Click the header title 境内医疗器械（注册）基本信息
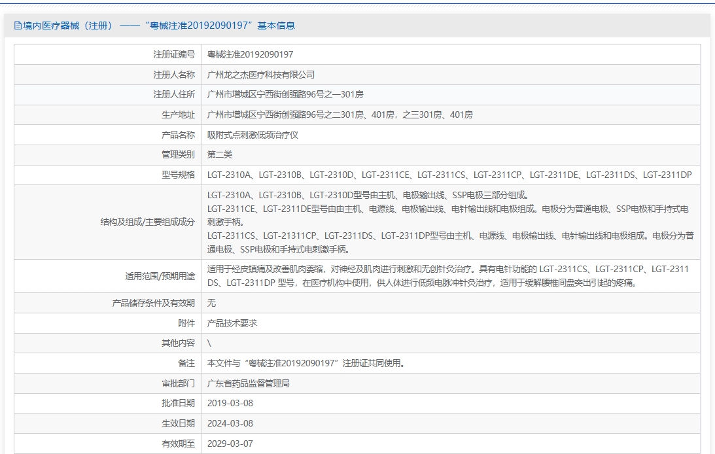This screenshot has width=715, height=454. tap(159, 26)
